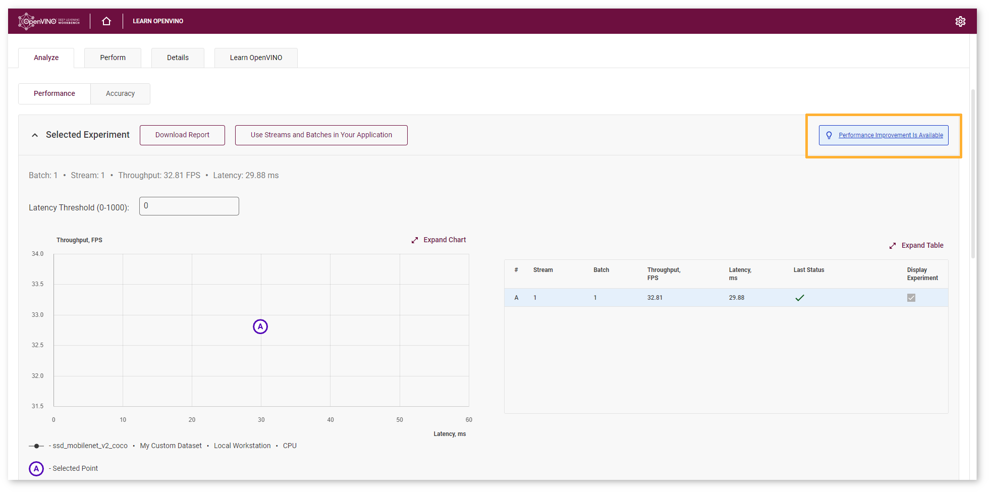Toggle Display Experiment checkbox for row A
This screenshot has height=492, width=989.
click(911, 298)
